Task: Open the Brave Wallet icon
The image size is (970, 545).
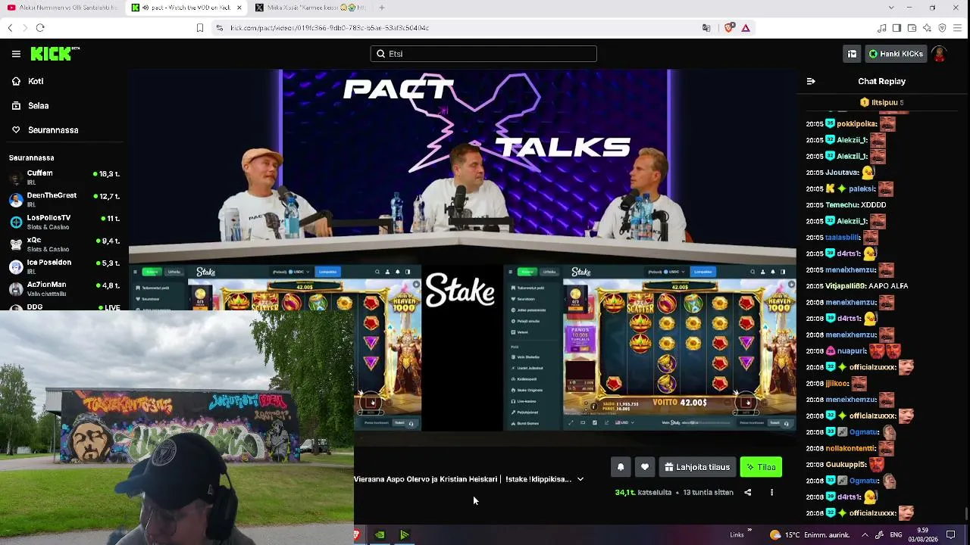Action: 912,28
